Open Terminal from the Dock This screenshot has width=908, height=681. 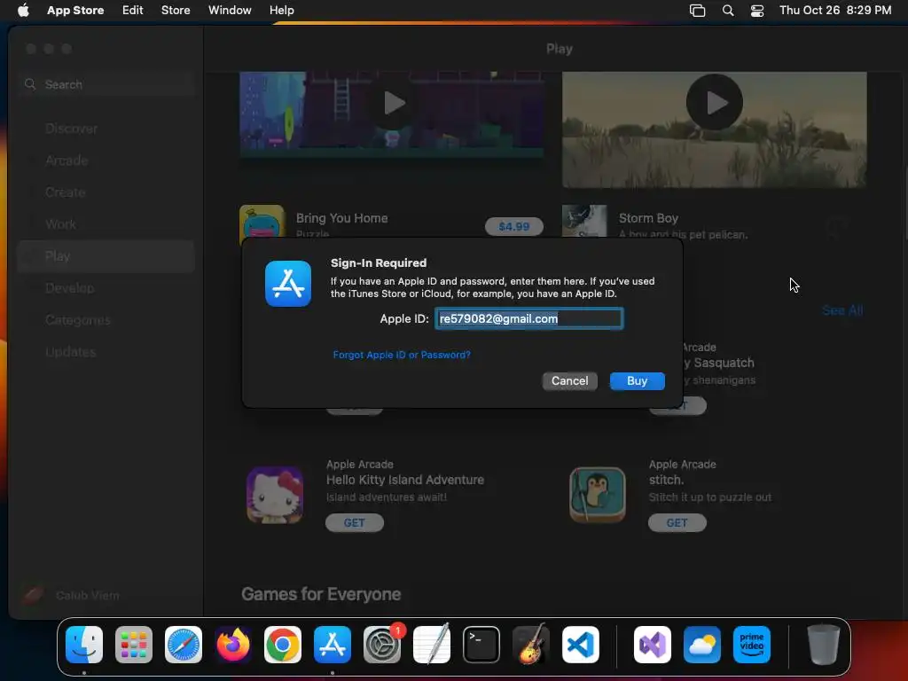pyautogui.click(x=481, y=645)
